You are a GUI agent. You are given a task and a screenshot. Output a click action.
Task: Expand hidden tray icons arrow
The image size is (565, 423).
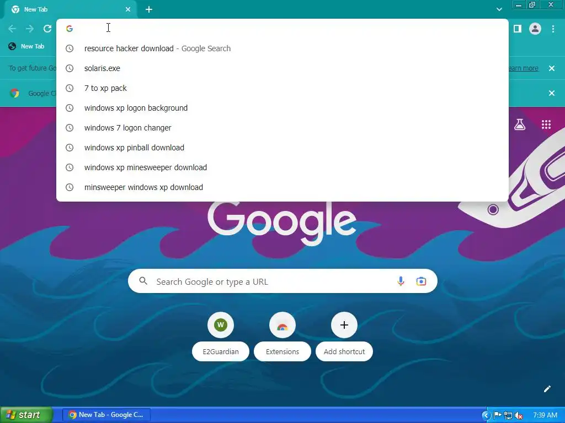[486, 415]
